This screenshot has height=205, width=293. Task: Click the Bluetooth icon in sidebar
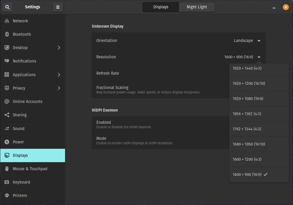pos(7,34)
